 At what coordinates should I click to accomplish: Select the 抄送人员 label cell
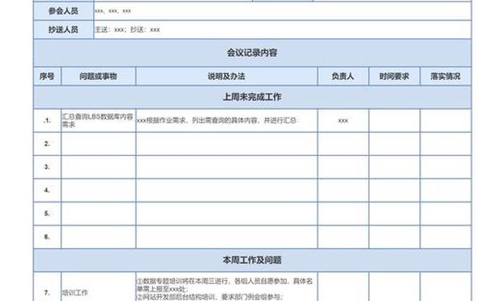coord(63,30)
